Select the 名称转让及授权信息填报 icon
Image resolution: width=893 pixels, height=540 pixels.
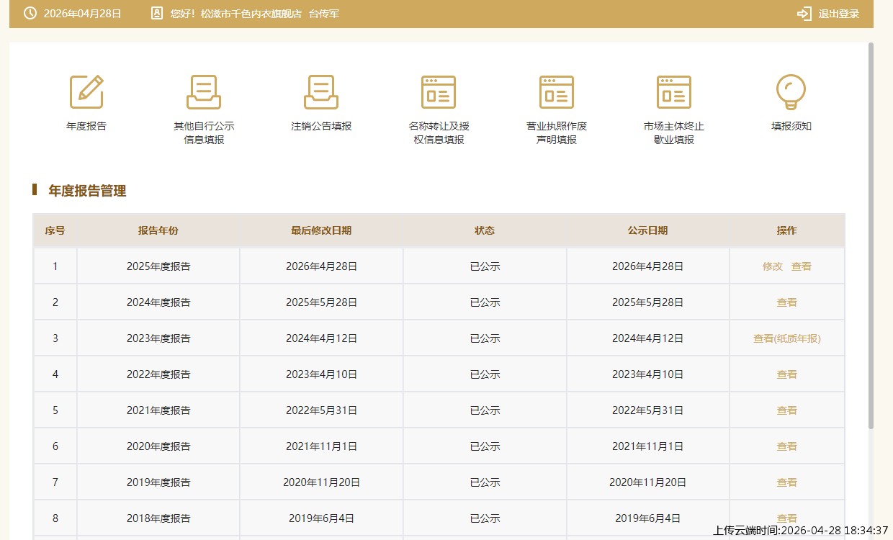(439, 92)
